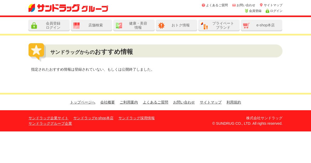Visit サンドラッグe-shop本店 footer link

(93, 118)
